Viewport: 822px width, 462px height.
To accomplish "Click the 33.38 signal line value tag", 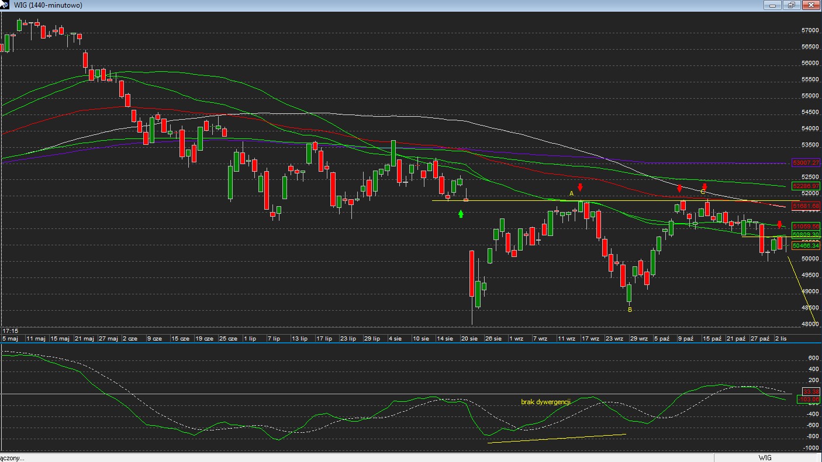I will coord(811,391).
